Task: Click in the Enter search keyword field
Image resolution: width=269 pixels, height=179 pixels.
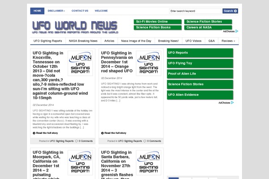Action: (195, 11)
